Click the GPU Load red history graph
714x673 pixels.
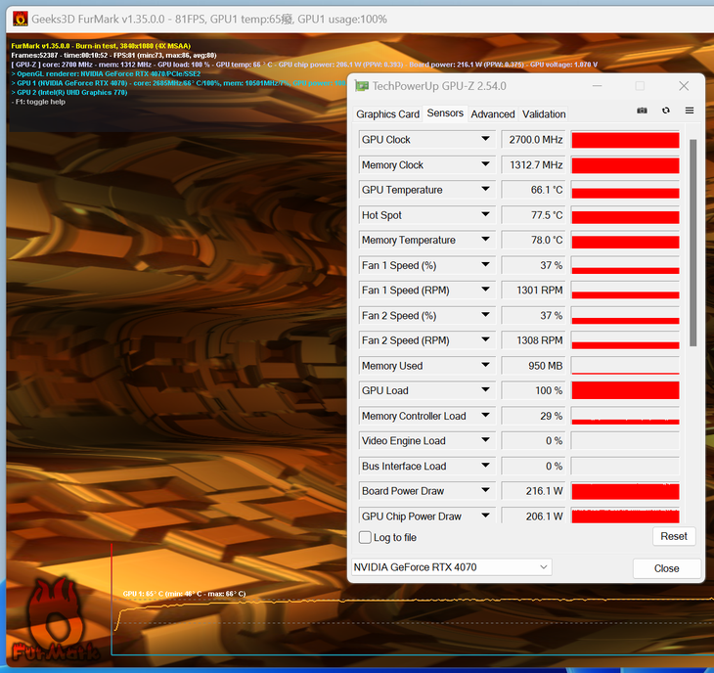625,390
